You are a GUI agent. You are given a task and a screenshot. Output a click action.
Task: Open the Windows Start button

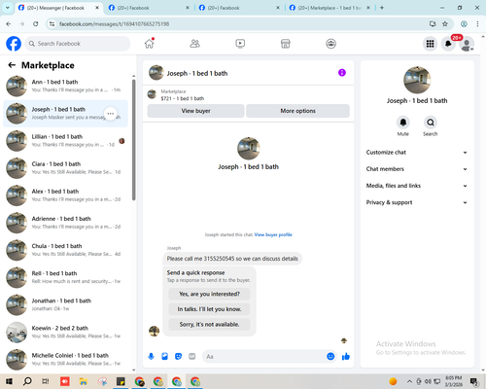(x=9, y=381)
